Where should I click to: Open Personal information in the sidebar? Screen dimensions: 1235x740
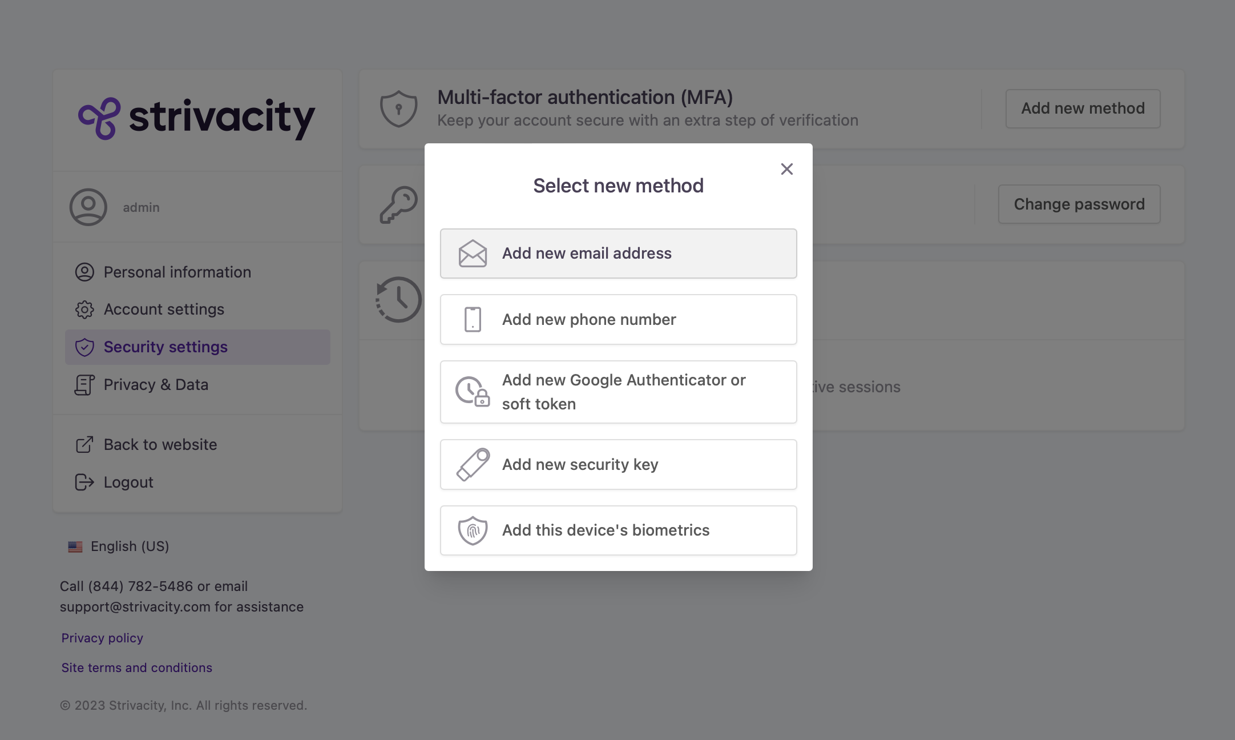tap(177, 272)
